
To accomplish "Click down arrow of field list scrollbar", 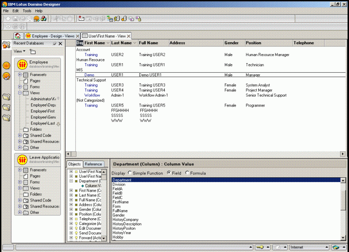I will pos(343,238).
